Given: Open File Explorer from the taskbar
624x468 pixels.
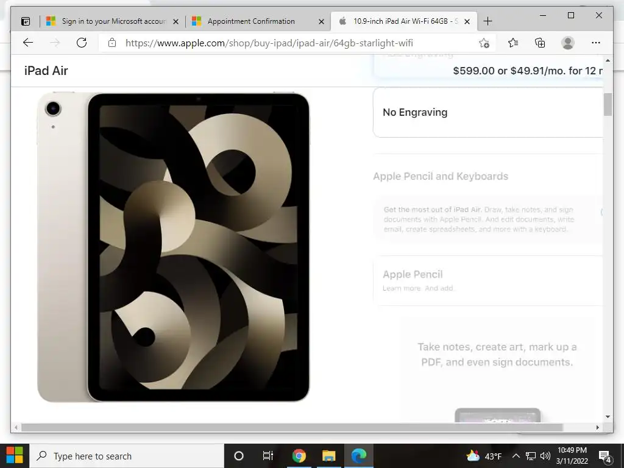Looking at the screenshot, I should (x=328, y=456).
